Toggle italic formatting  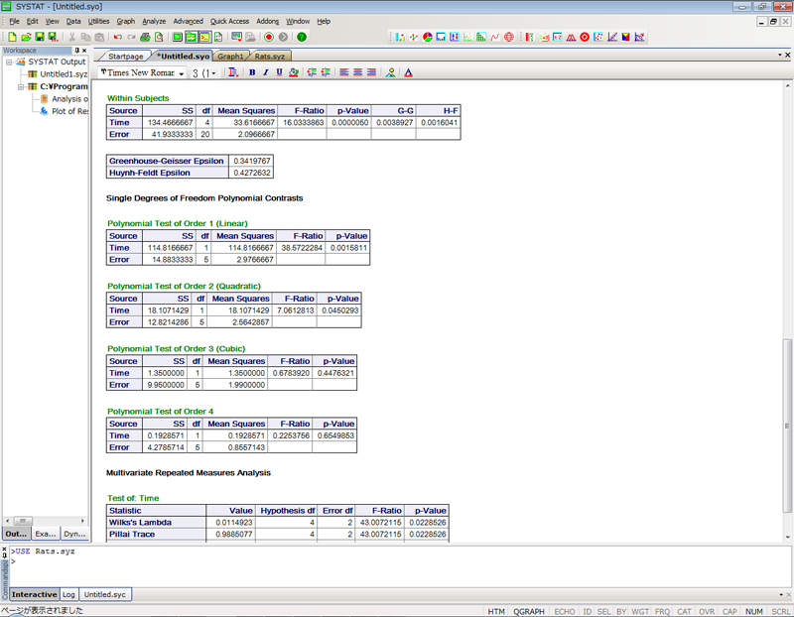coord(266,72)
